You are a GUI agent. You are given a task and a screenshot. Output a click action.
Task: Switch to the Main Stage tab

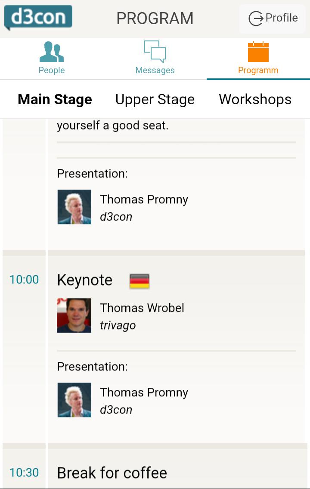click(55, 100)
